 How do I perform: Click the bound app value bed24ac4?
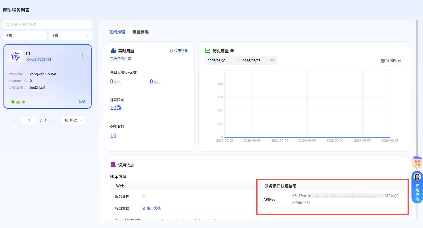click(38, 87)
